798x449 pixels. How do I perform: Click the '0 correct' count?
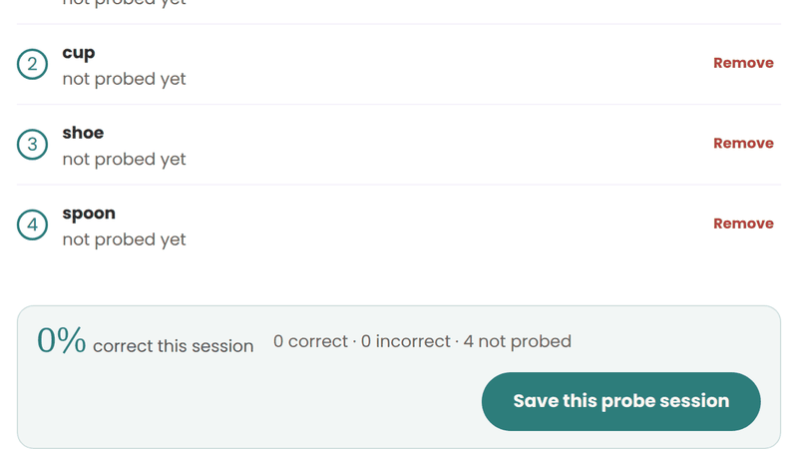[310, 341]
